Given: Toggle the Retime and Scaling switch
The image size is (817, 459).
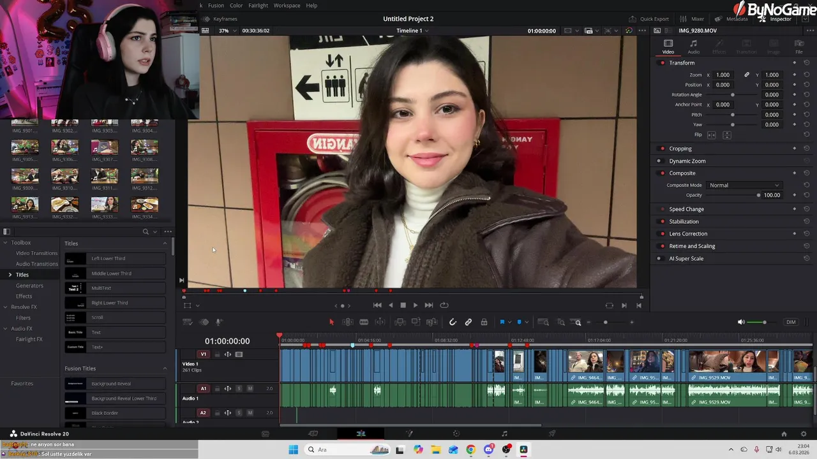Looking at the screenshot, I should pos(662,246).
